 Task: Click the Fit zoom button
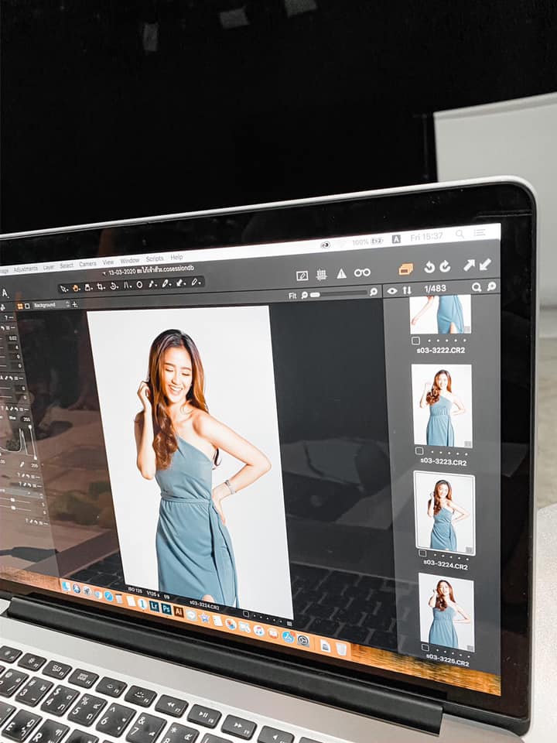pyautogui.click(x=292, y=296)
